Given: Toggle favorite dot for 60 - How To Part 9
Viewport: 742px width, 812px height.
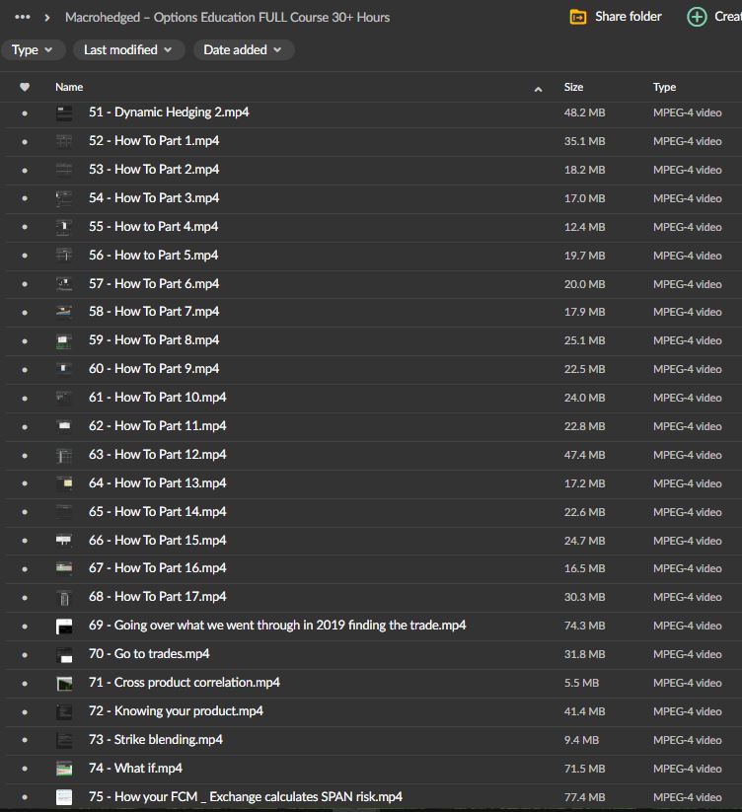Looking at the screenshot, I should (25, 369).
